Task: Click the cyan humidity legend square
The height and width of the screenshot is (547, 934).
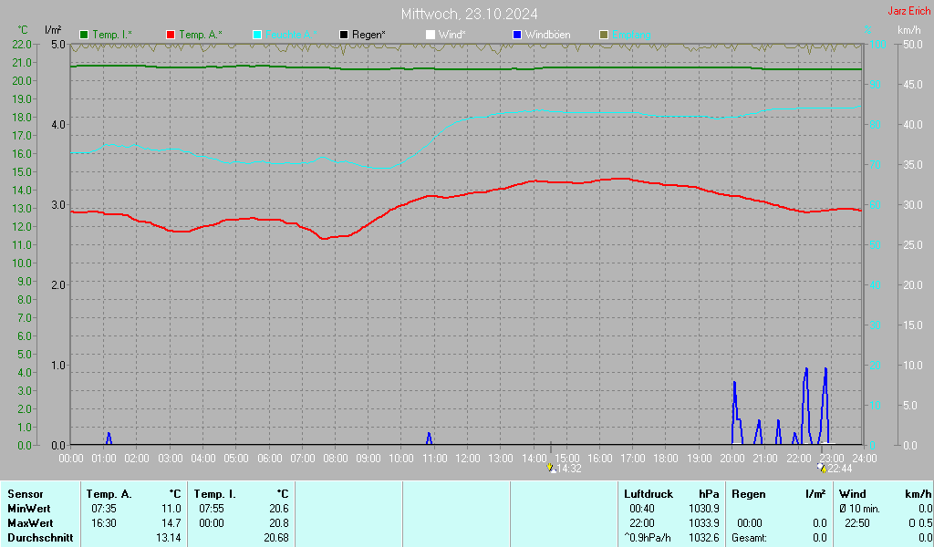Action: tap(257, 35)
